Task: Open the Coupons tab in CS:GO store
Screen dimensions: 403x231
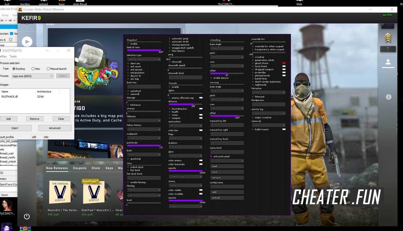Action: [x=80, y=168]
